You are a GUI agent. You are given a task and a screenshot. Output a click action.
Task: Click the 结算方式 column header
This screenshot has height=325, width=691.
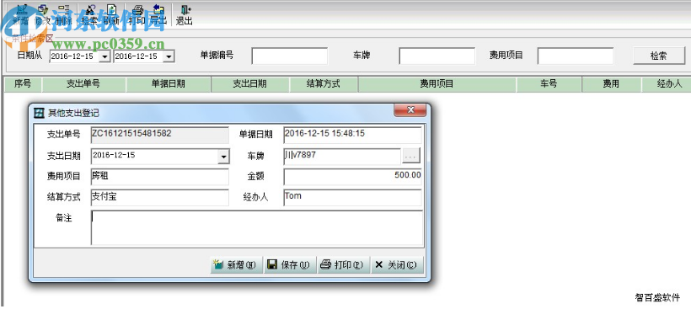coord(324,84)
